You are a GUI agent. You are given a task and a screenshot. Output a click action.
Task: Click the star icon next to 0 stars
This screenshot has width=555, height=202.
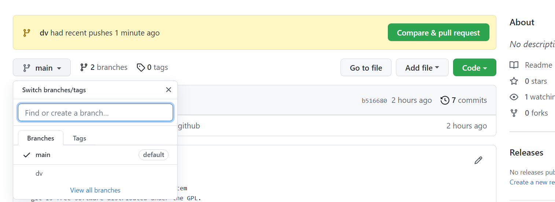tap(514, 81)
